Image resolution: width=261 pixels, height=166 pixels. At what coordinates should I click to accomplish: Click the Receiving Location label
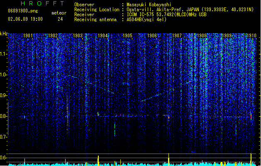click(x=97, y=10)
